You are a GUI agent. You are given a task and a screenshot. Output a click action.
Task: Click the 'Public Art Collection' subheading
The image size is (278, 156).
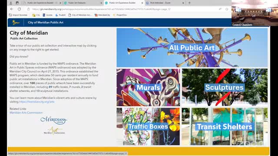24,39
